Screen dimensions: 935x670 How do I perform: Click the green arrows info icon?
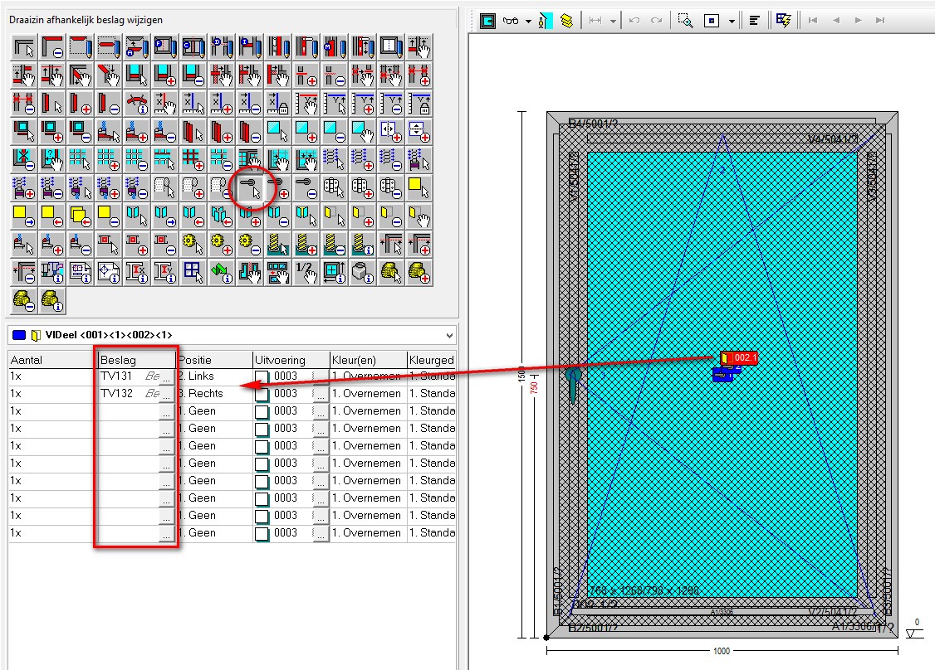(x=223, y=273)
